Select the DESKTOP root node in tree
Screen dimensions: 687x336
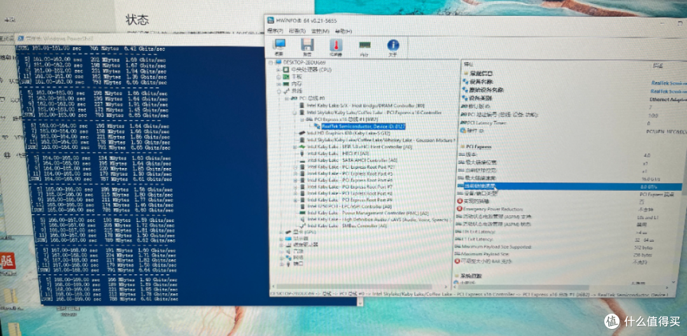pos(305,62)
